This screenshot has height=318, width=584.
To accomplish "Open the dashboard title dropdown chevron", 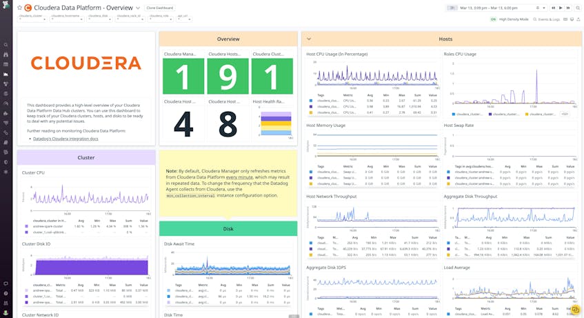I will pos(138,8).
